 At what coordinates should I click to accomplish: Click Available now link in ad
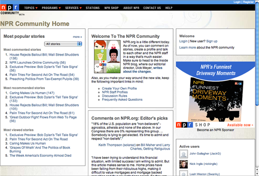click(x=240, y=125)
